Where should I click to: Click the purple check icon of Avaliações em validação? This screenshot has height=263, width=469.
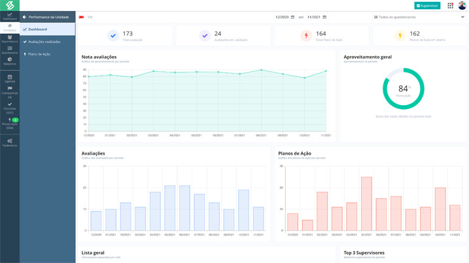click(205, 35)
